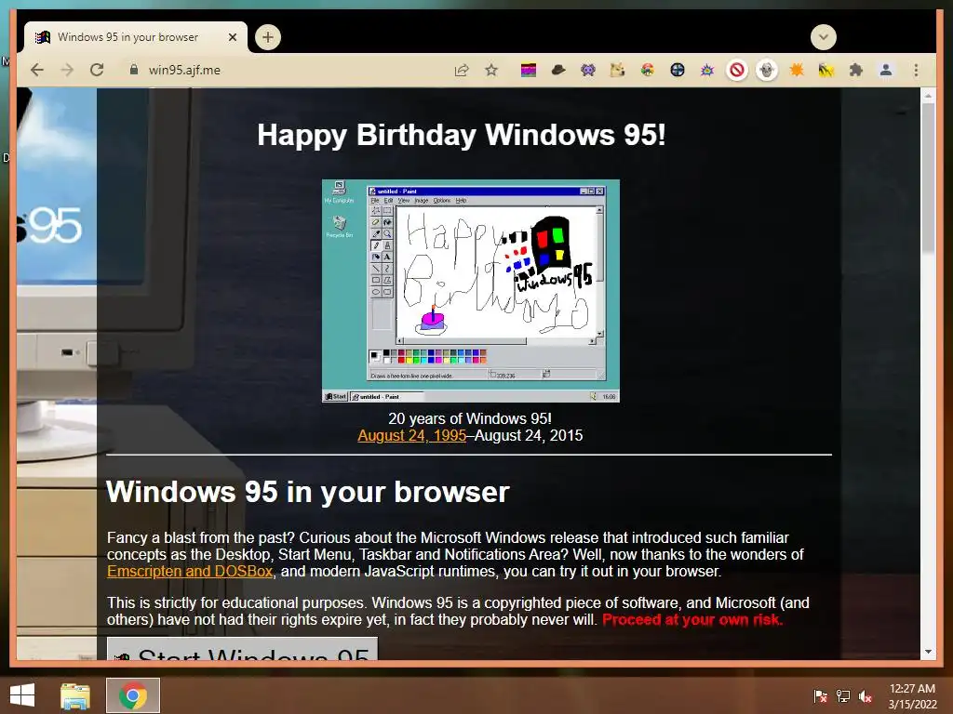Open the purple spiky star extension

707,71
